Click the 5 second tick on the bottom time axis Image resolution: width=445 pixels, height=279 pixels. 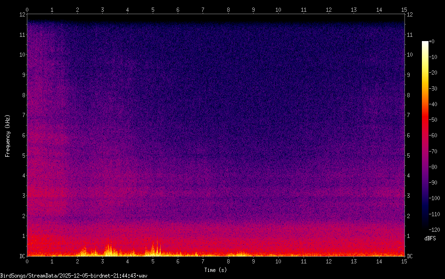[x=153, y=262]
